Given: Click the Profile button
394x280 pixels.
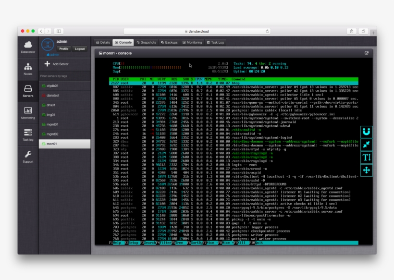Looking at the screenshot, I should [x=63, y=49].
